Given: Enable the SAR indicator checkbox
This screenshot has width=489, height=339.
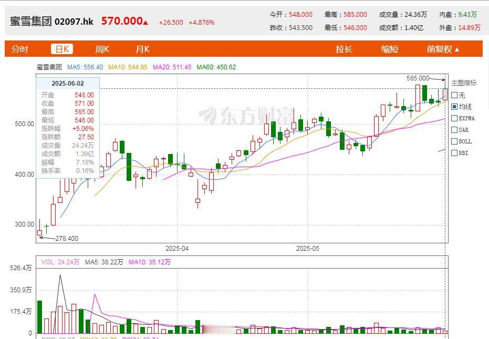Looking at the screenshot, I should click(x=454, y=130).
